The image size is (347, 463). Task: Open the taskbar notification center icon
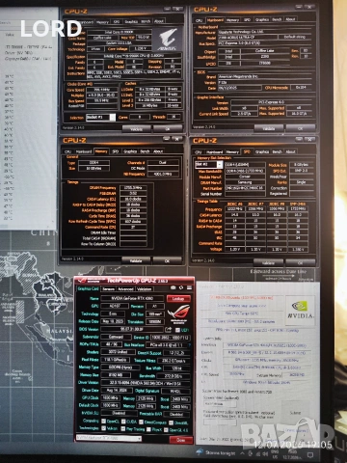[310, 454]
